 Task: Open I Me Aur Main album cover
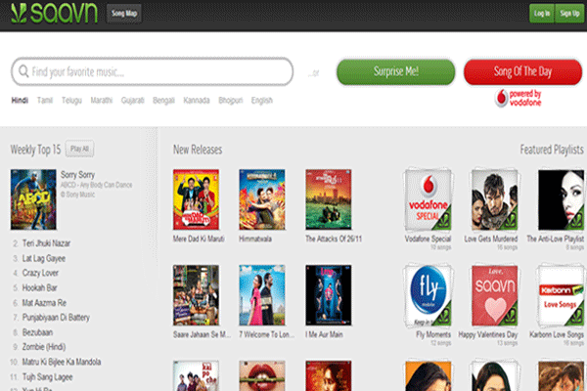pos(329,295)
